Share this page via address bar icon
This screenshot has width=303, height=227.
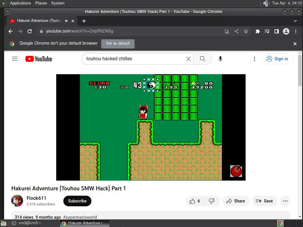pyautogui.click(x=236, y=31)
